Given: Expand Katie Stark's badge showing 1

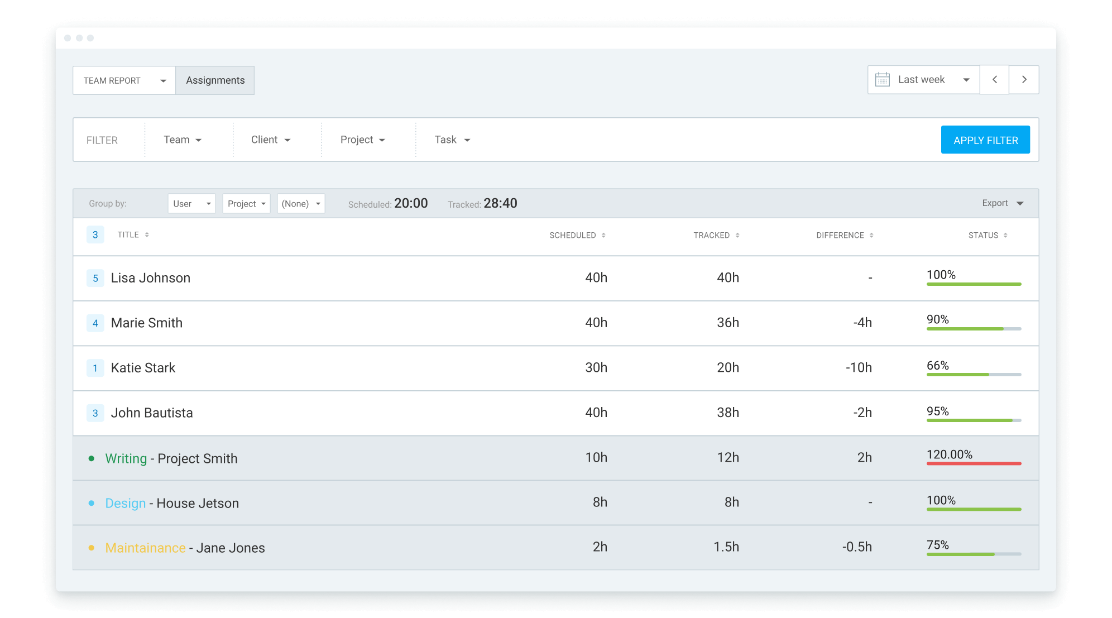Looking at the screenshot, I should [x=95, y=368].
